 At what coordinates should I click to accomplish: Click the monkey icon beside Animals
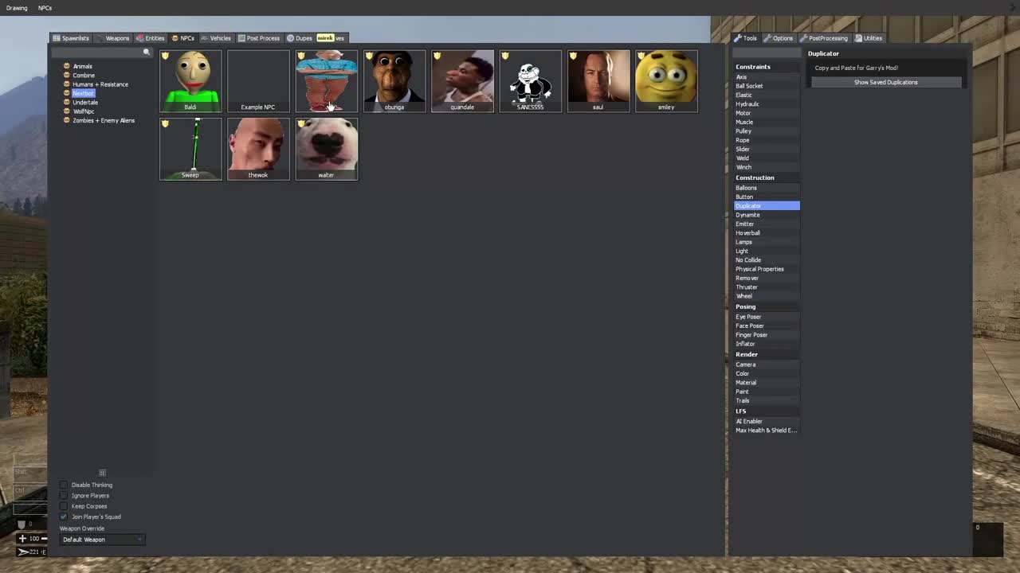coord(67,66)
